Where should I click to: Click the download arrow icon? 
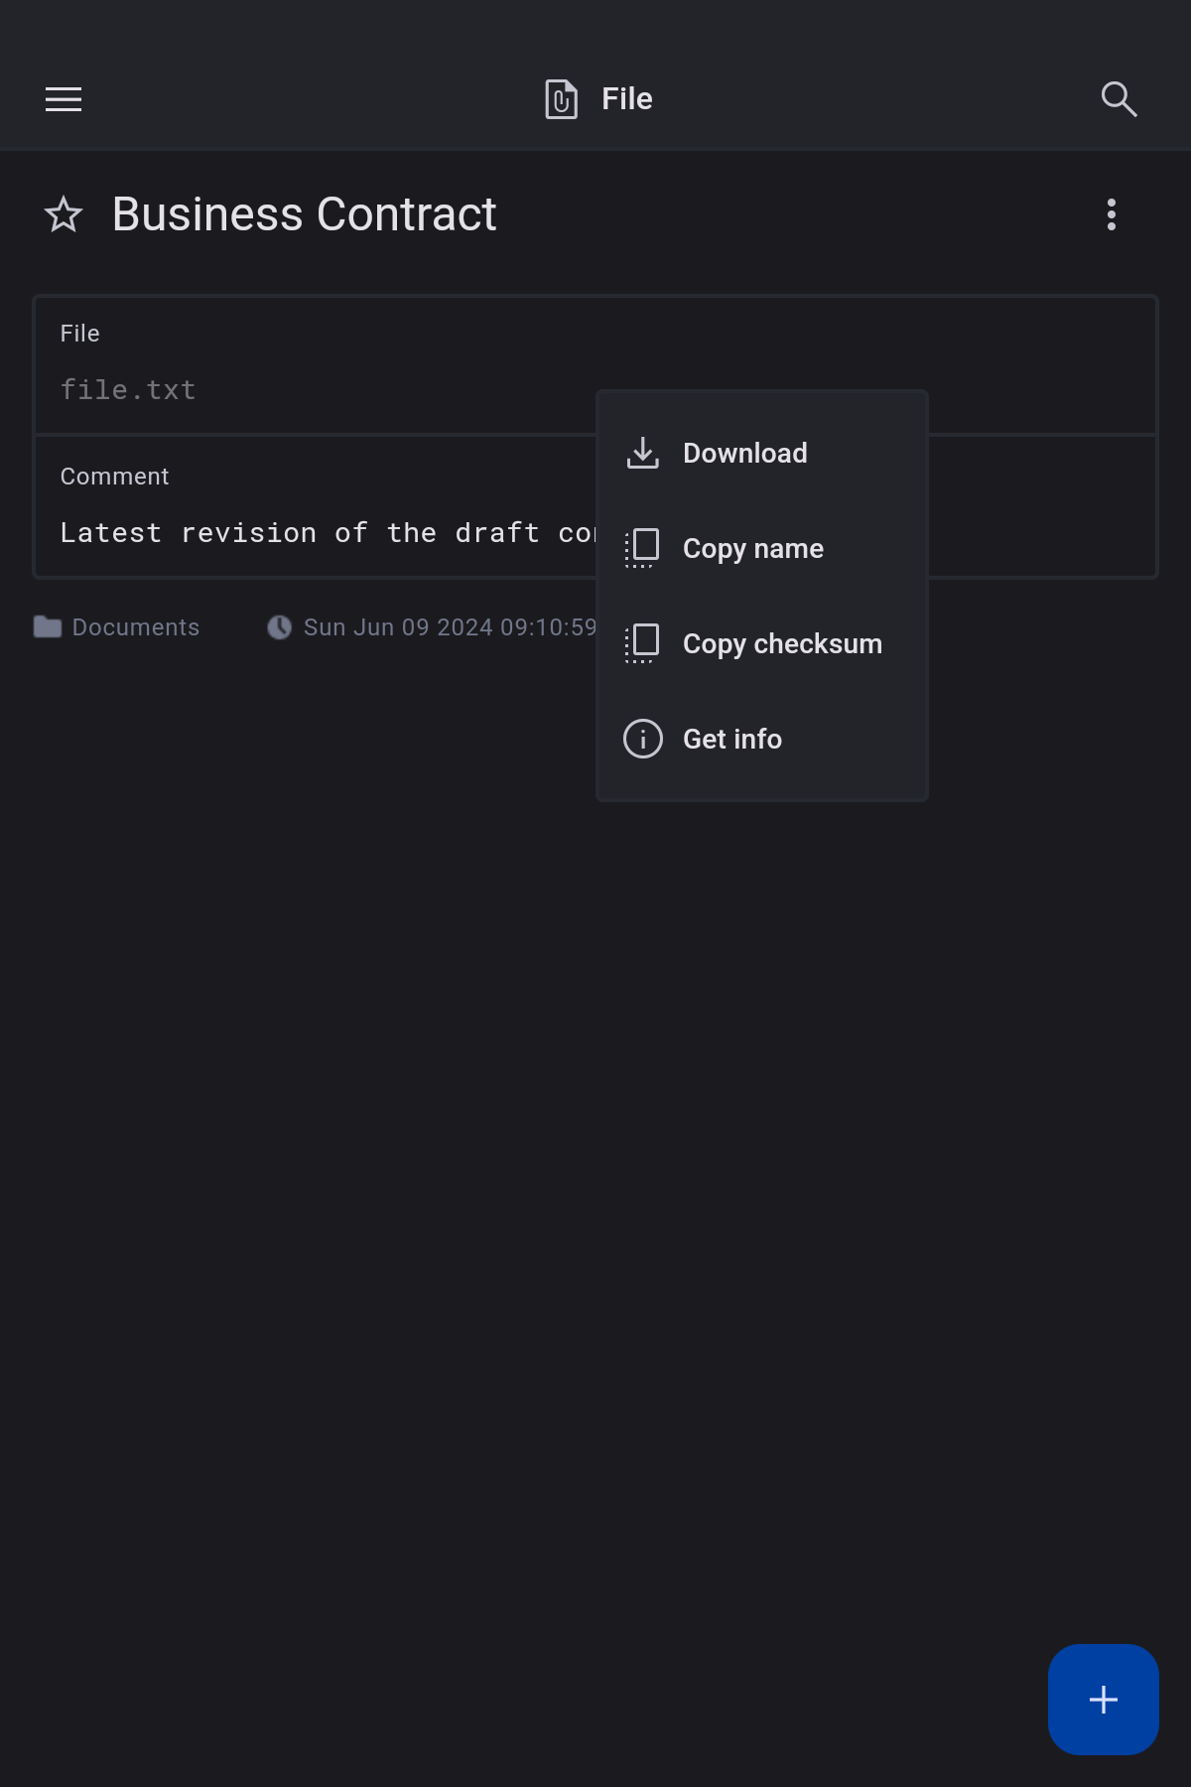click(643, 454)
